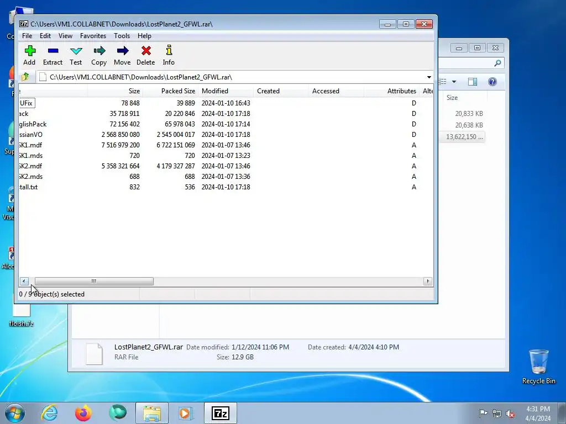This screenshot has height=424, width=566.
Task: Open Windows Media Player taskbar icon
Action: [x=186, y=413]
